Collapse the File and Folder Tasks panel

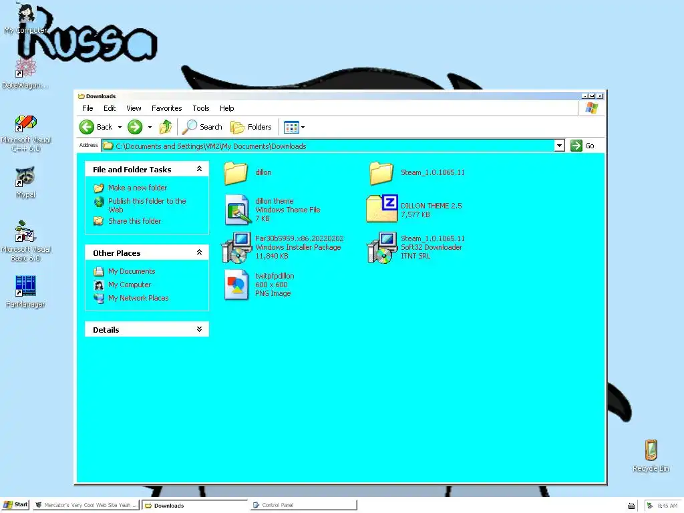[199, 169]
